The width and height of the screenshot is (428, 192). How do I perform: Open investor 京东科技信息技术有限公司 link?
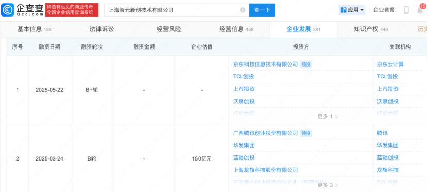(266, 64)
